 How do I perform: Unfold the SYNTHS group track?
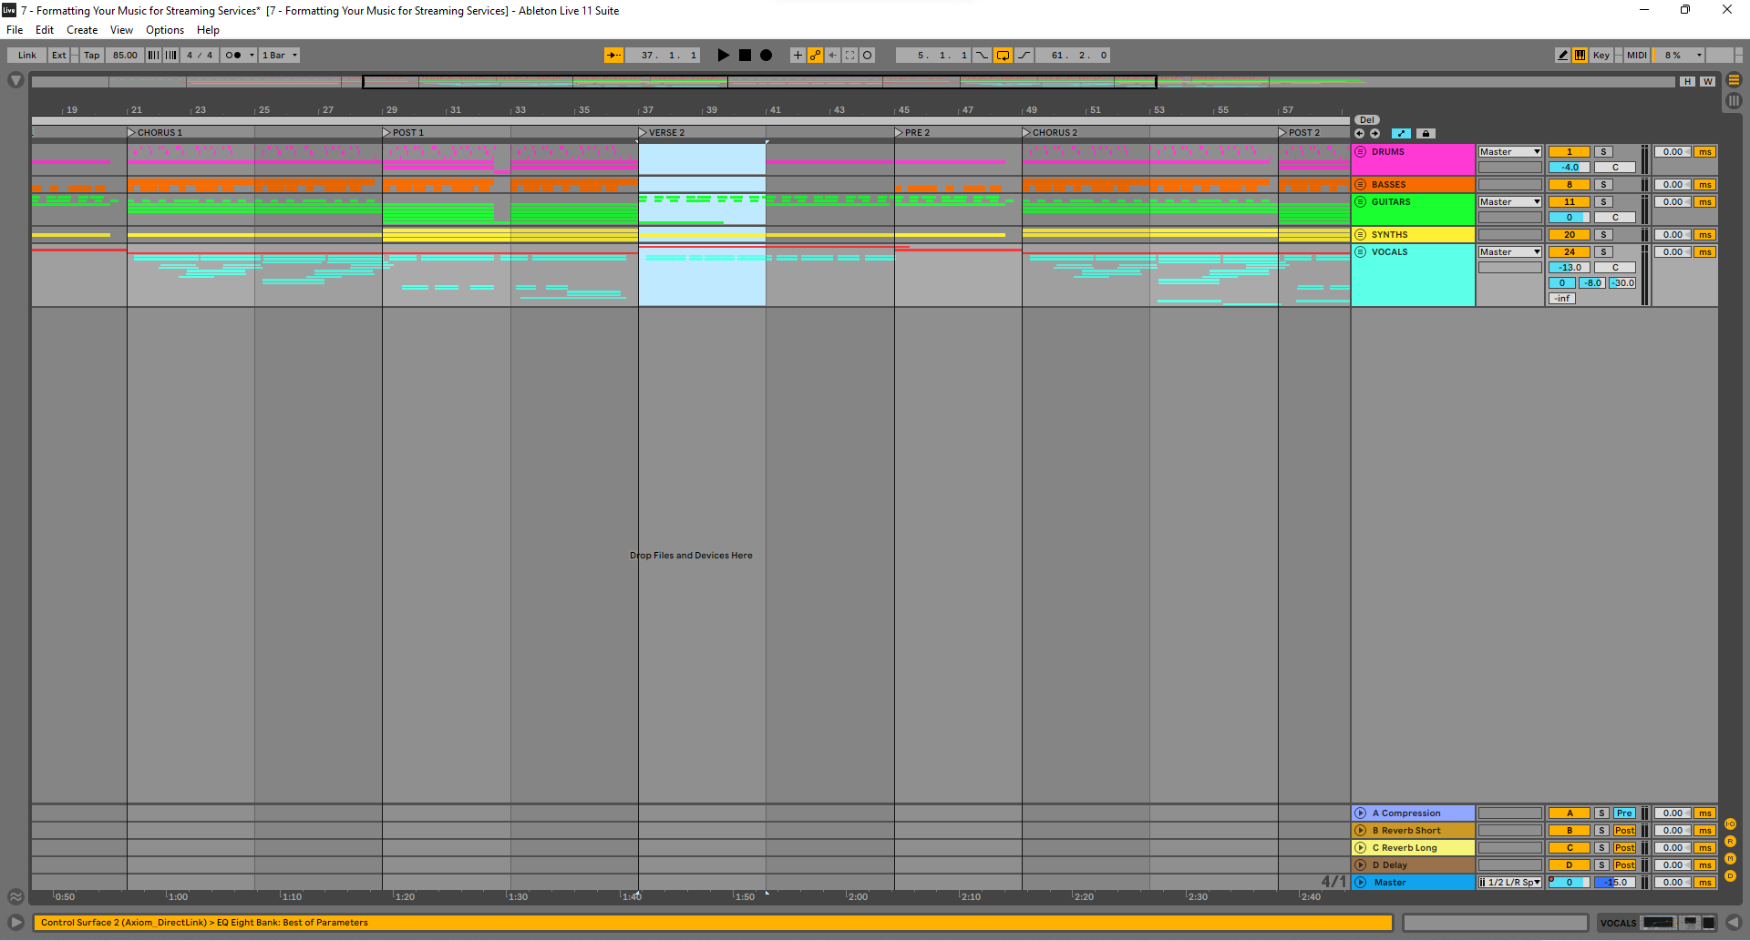click(x=1361, y=235)
